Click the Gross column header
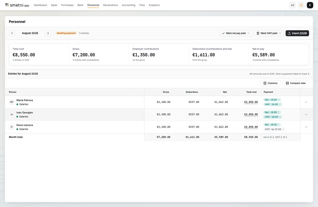The width and height of the screenshot is (318, 207). pos(166,92)
